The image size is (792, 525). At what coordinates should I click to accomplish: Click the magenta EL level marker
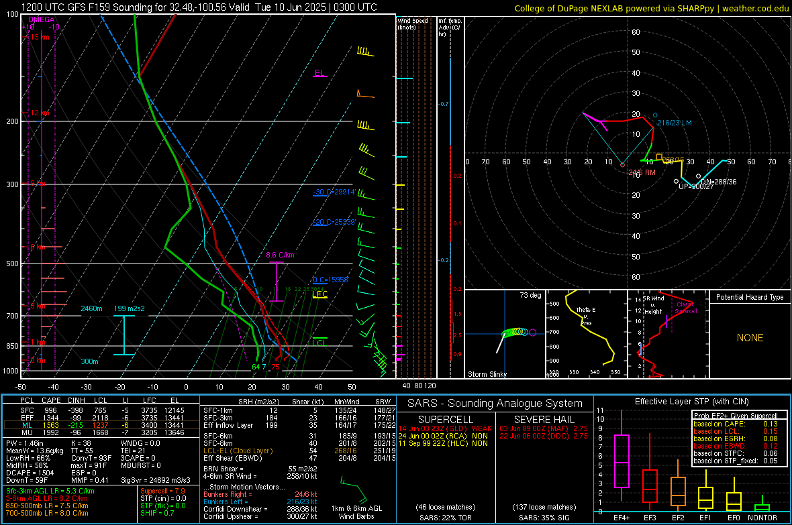[x=319, y=73]
